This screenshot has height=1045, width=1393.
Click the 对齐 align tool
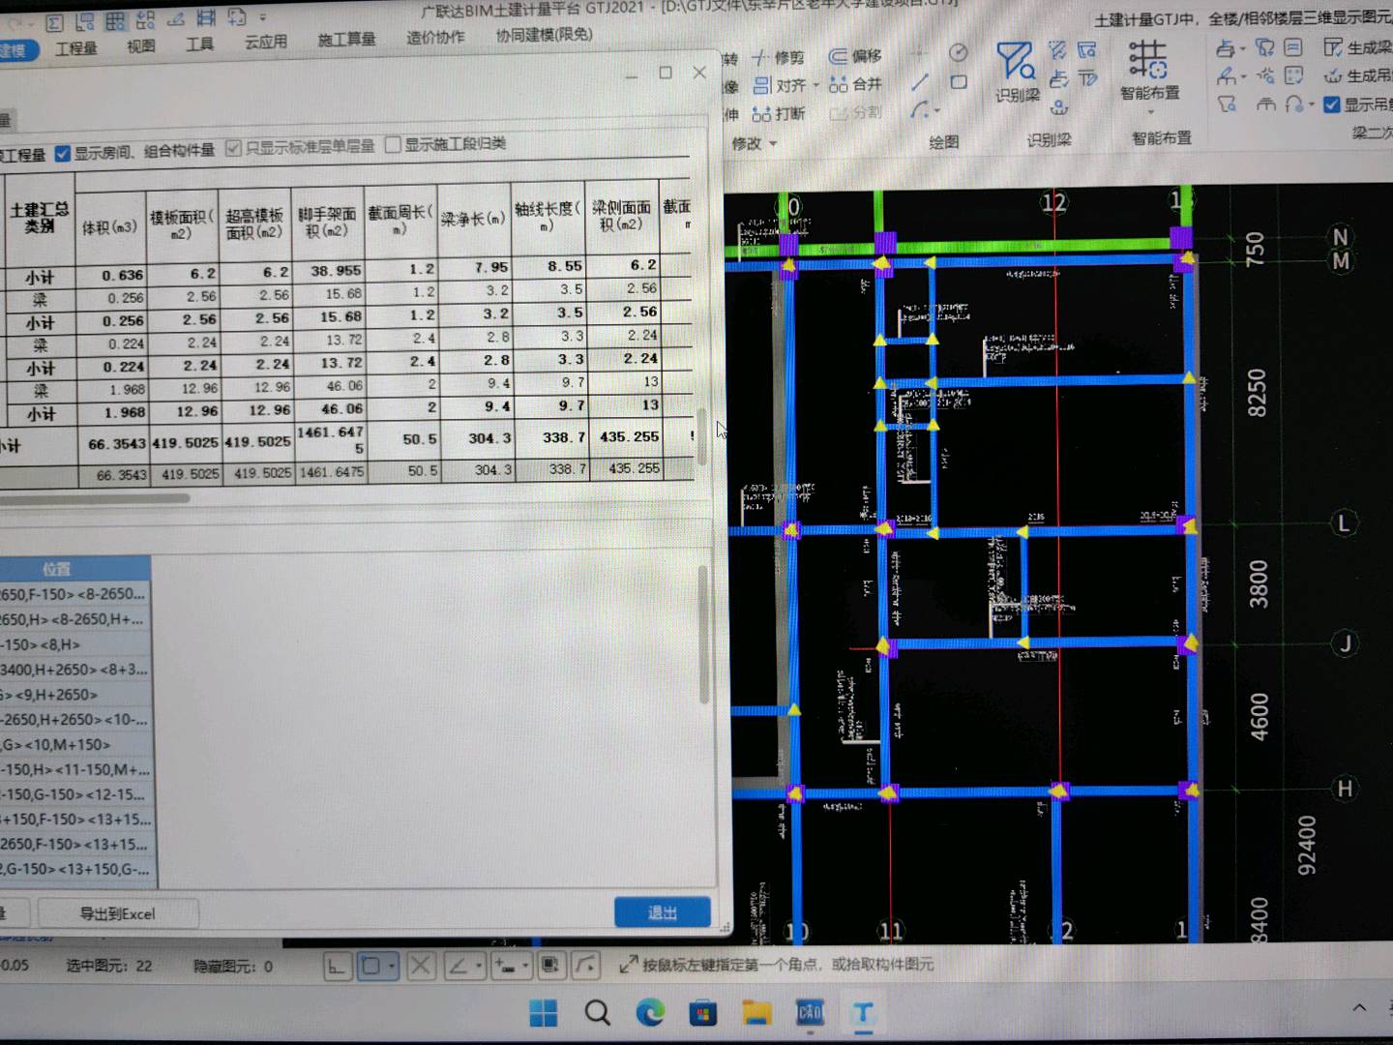780,85
